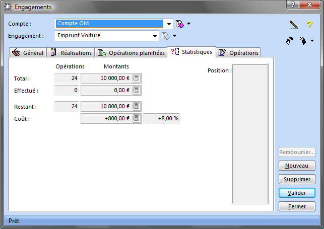Open calculator for Coût amount

[x=137, y=118]
